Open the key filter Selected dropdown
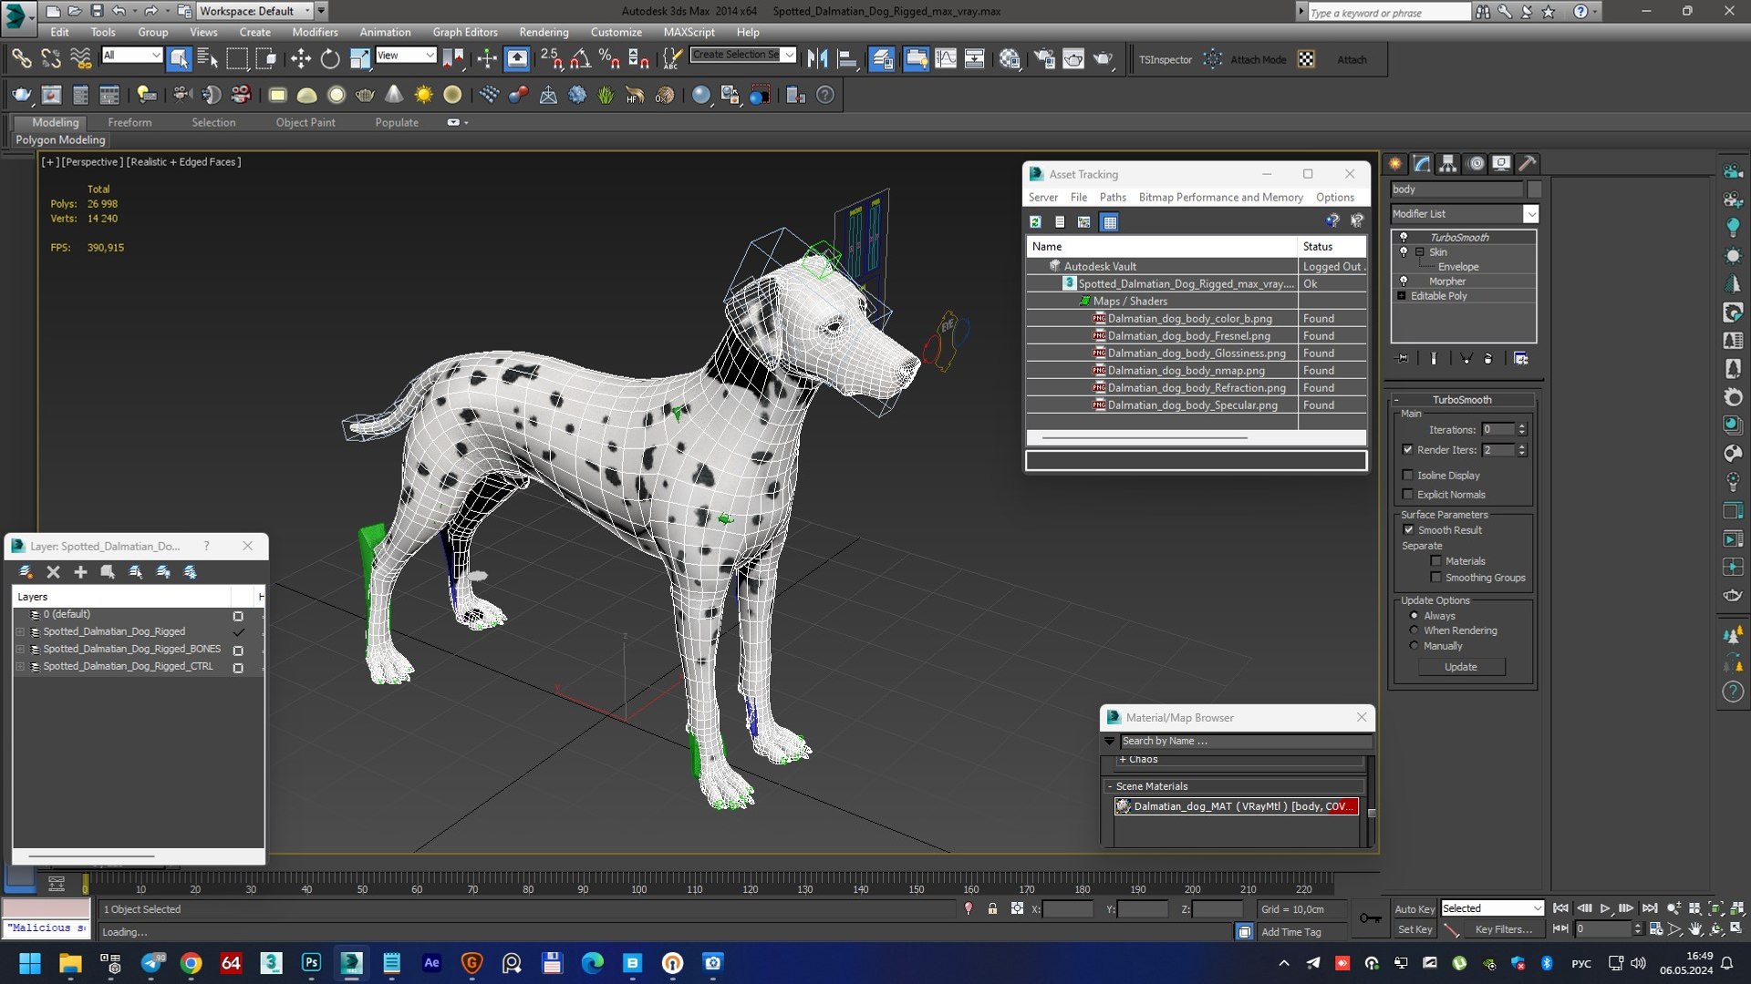The image size is (1751, 984). (1537, 908)
